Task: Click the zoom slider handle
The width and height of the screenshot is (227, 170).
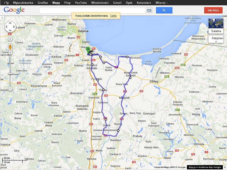Action: click(10, 73)
